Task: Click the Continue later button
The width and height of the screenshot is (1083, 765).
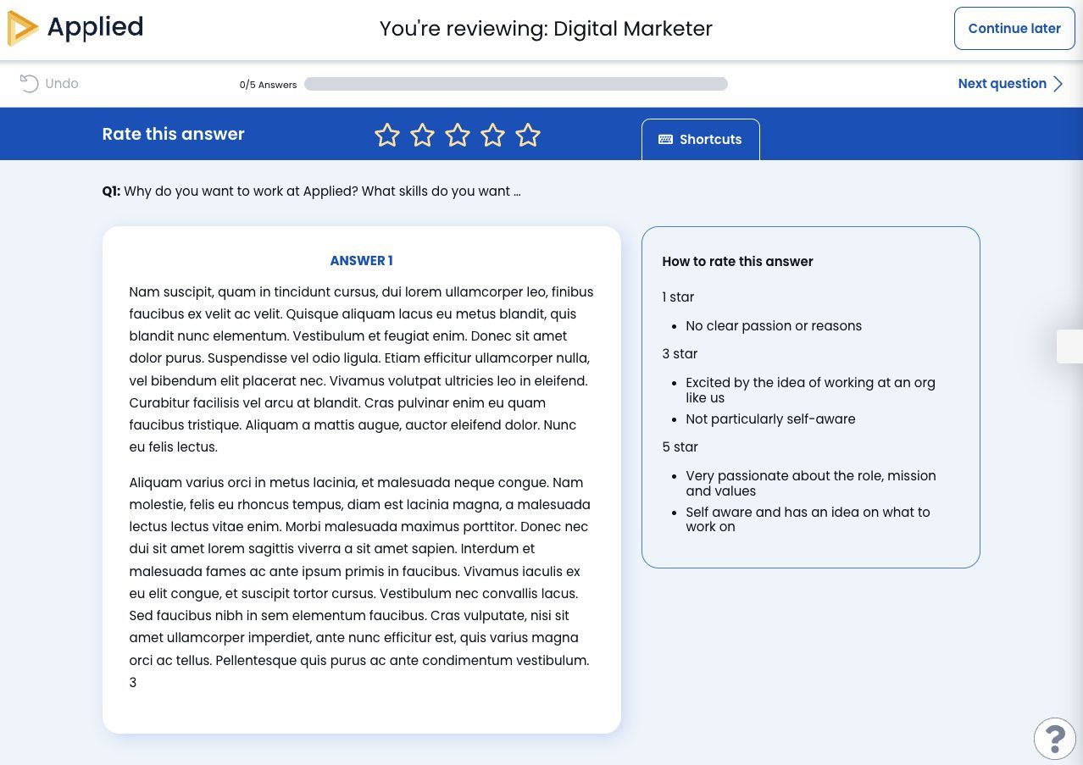Action: pyautogui.click(x=1014, y=29)
